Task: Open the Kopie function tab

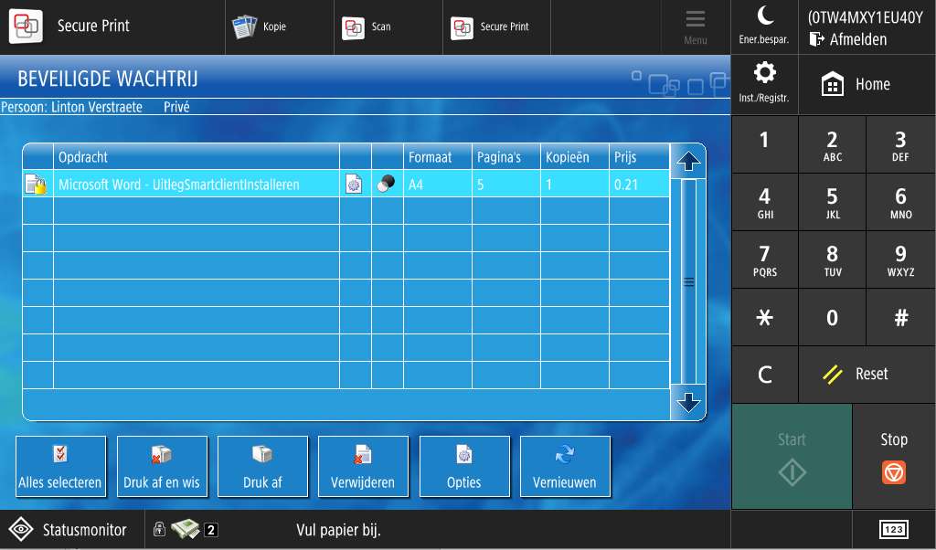Action: (x=280, y=26)
